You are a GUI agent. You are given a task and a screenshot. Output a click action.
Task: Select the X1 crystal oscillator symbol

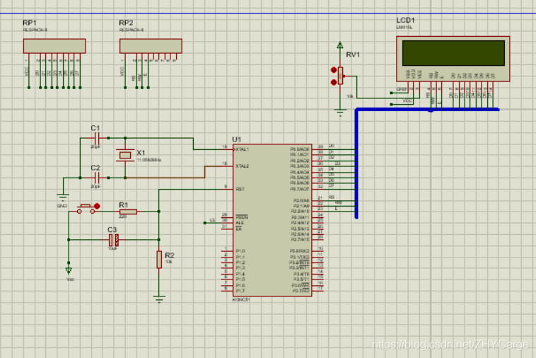pos(125,156)
